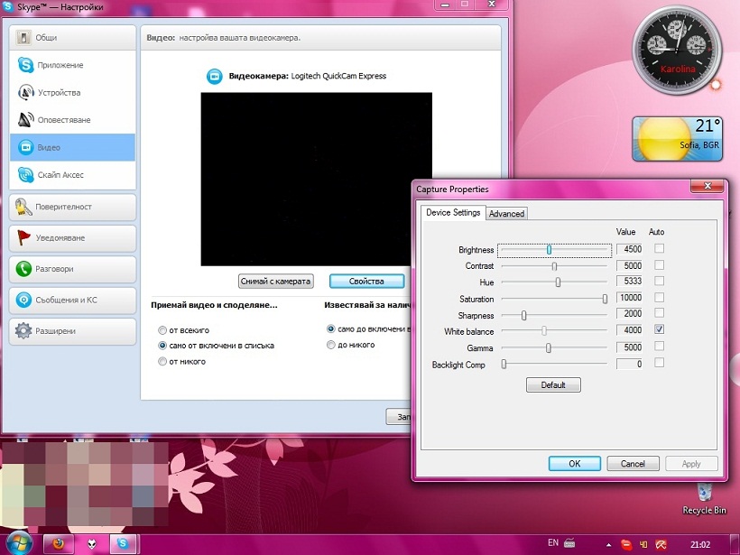The height and width of the screenshot is (555, 740).
Task: Click the Saturation value field
Action: click(x=630, y=298)
